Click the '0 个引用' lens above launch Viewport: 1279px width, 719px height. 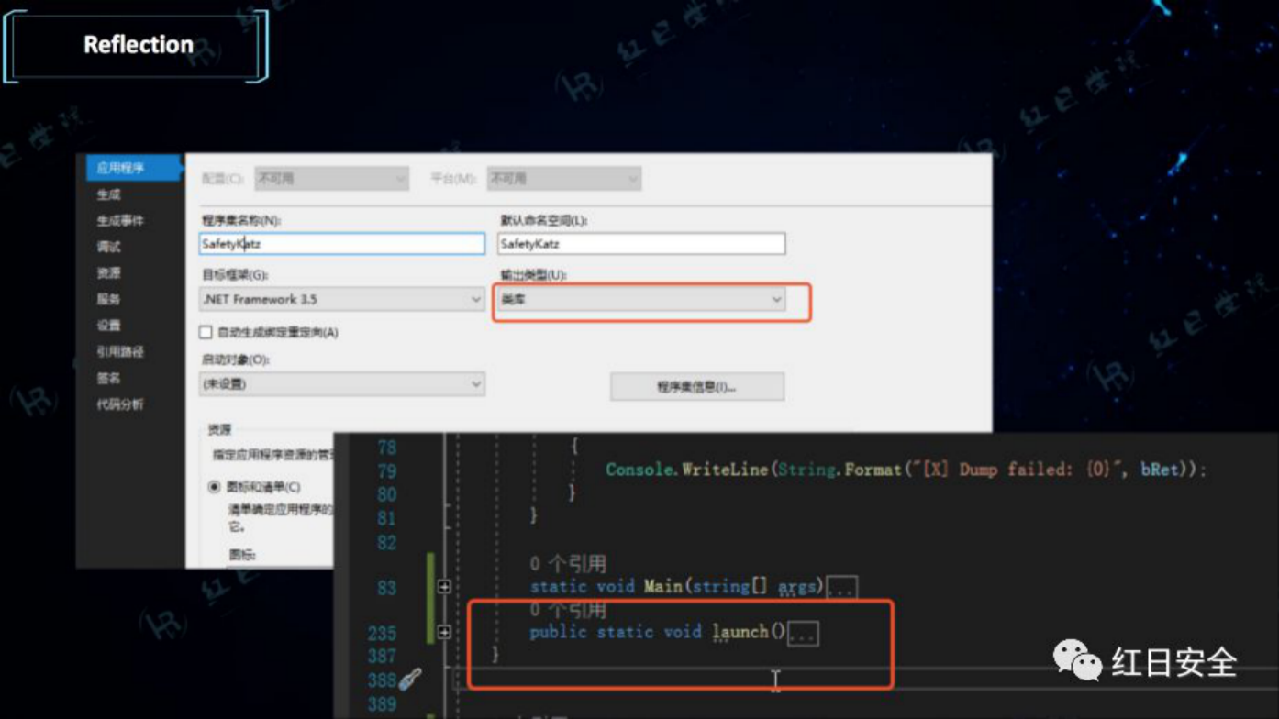[x=568, y=610]
